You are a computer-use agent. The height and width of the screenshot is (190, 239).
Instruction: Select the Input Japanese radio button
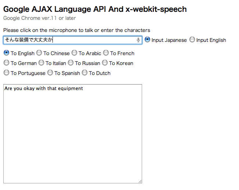[x=147, y=40]
